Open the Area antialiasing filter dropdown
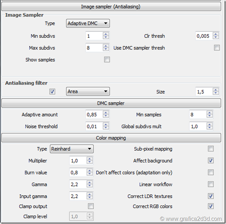The width and height of the screenshot is (226, 224). pyautogui.click(x=88, y=91)
